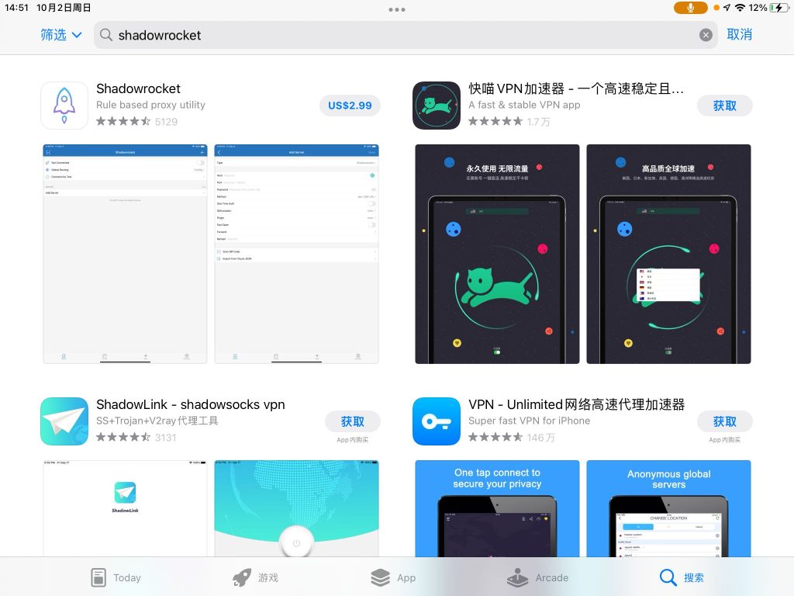Screen dimensions: 794x596
Task: Go to the Arcade tab
Action: tap(537, 577)
